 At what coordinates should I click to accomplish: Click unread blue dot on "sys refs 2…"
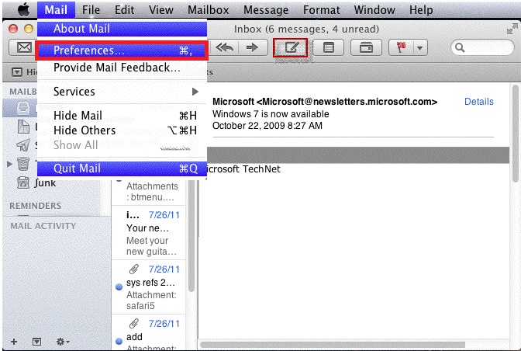click(119, 287)
